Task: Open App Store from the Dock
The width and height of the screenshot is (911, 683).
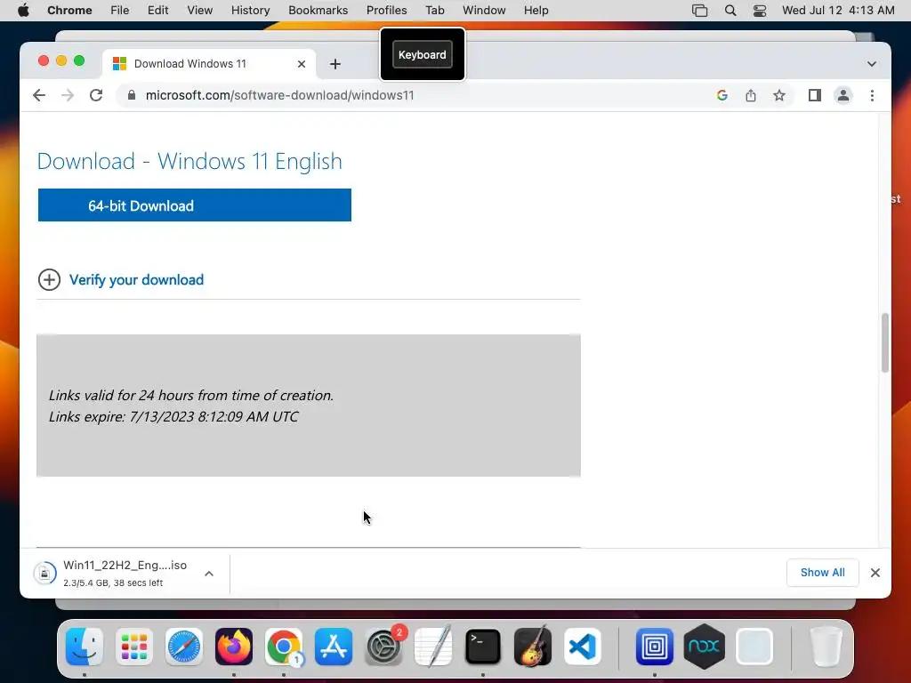Action: click(334, 646)
